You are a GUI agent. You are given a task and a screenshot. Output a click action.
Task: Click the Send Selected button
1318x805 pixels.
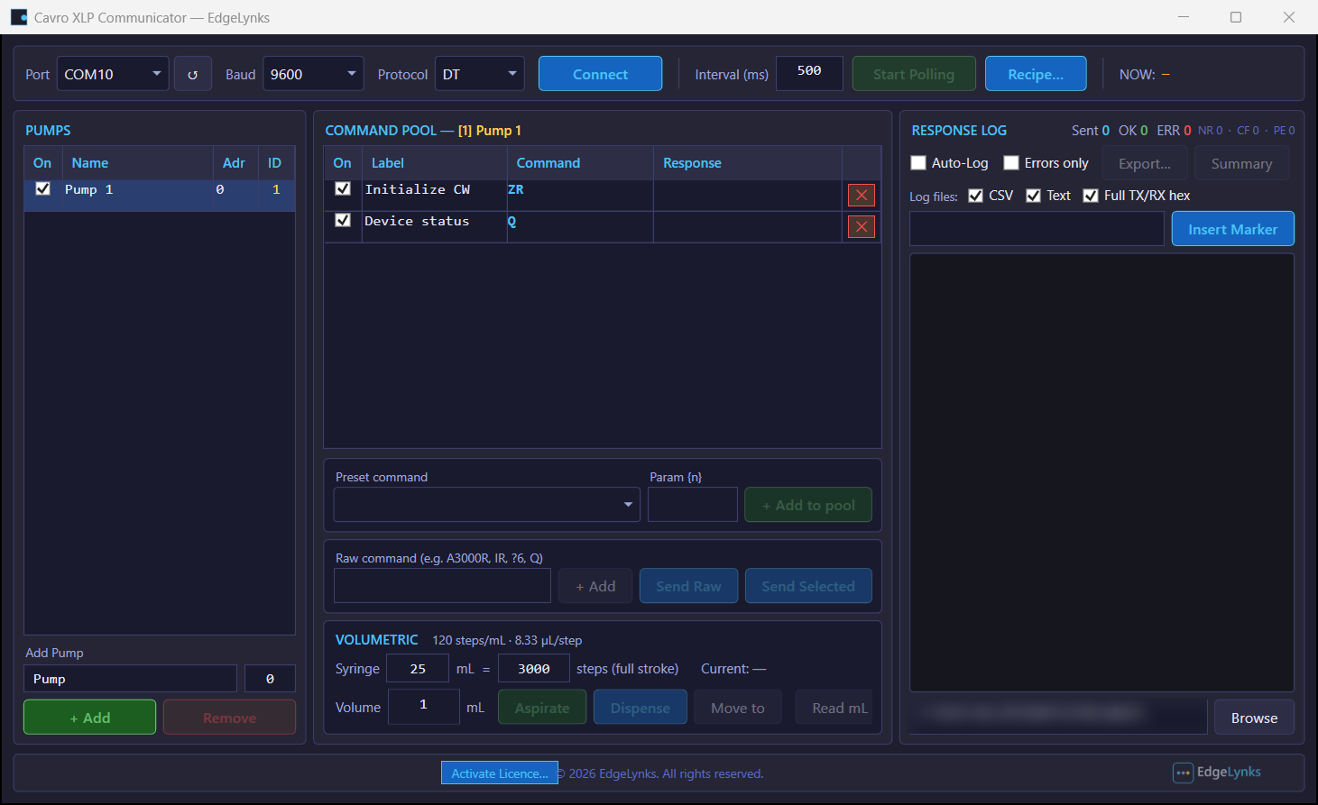(x=808, y=586)
